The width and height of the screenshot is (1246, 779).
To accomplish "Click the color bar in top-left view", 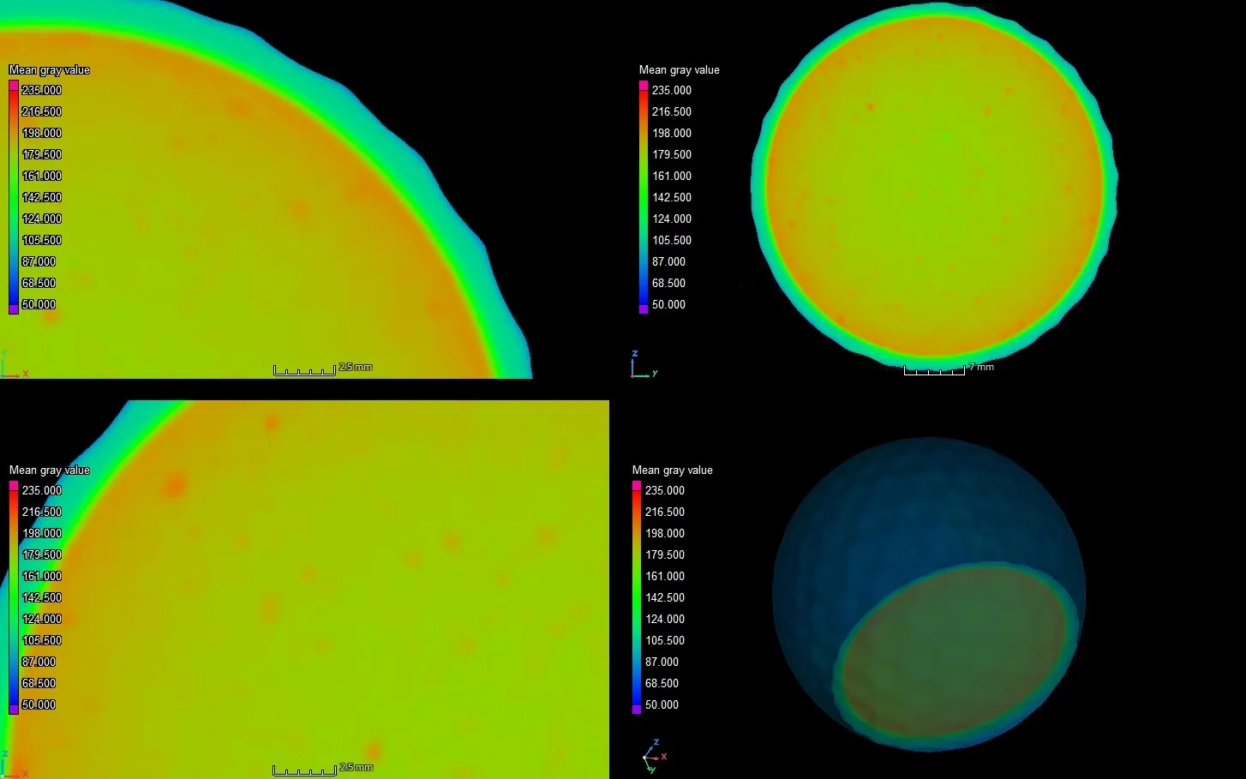I will tap(14, 197).
